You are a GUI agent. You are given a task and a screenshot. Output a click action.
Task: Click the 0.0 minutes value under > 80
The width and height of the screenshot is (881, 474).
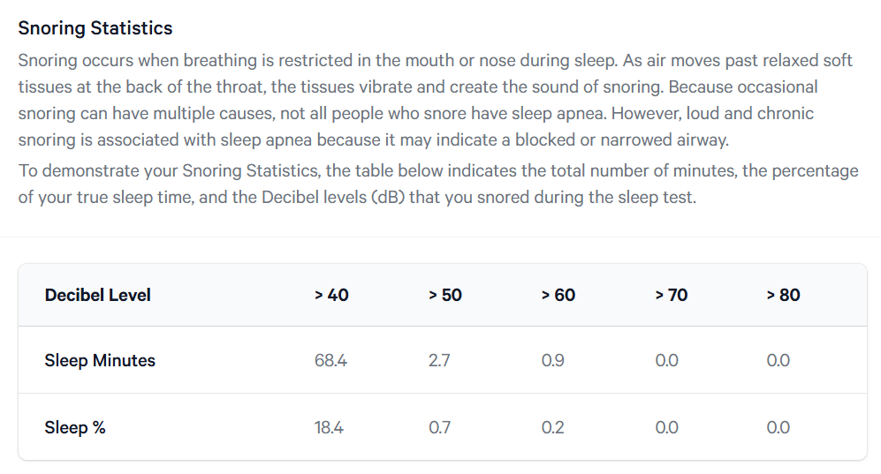point(778,360)
